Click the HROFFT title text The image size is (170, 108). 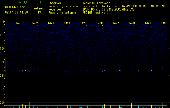click(x=28, y=2)
